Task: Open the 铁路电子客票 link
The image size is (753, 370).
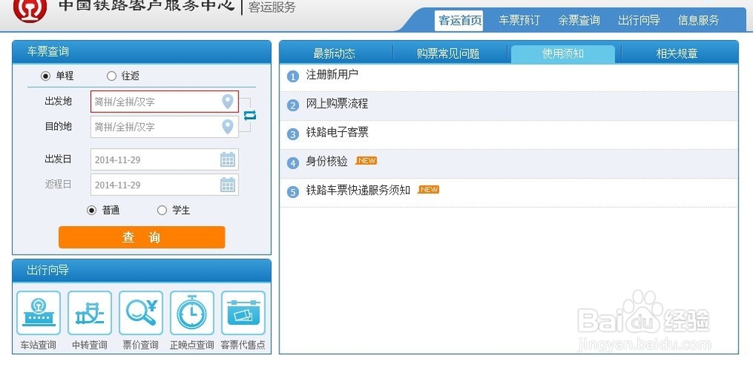Action: pyautogui.click(x=337, y=133)
